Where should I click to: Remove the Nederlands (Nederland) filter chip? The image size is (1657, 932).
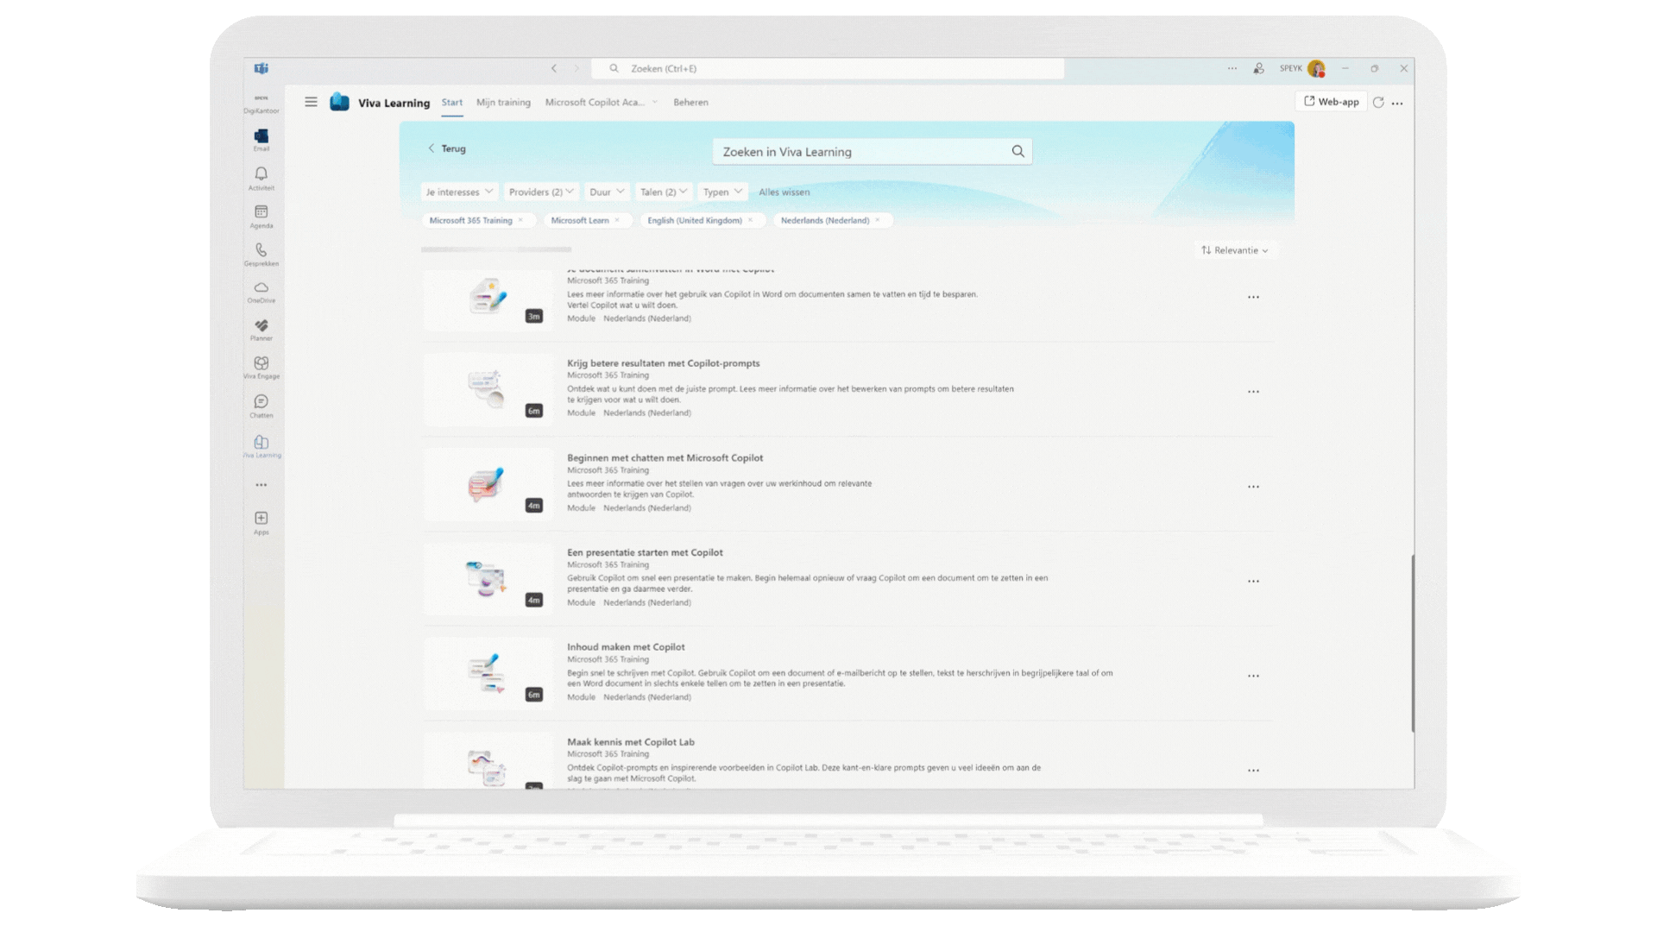[x=878, y=221]
